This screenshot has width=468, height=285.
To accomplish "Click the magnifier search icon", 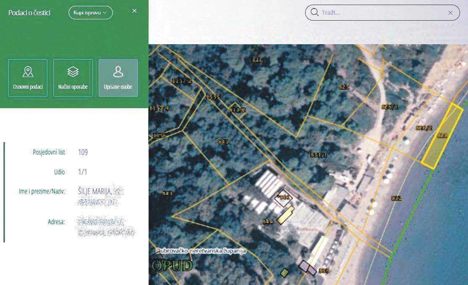I will (x=314, y=12).
